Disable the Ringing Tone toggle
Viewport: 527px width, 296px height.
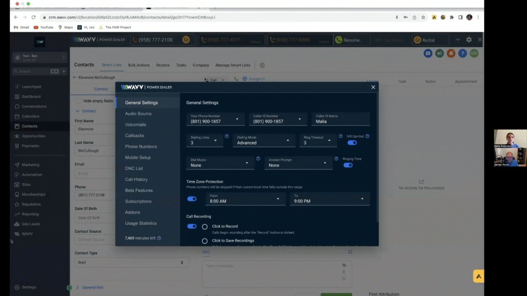(348, 165)
